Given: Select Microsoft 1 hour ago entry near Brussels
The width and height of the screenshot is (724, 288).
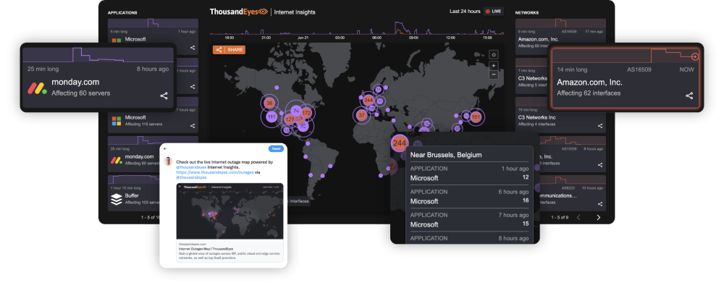Looking at the screenshot, I should 469,173.
